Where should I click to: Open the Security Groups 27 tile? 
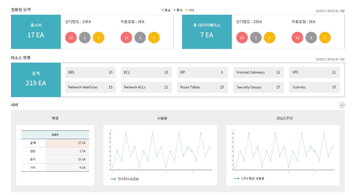[258, 87]
